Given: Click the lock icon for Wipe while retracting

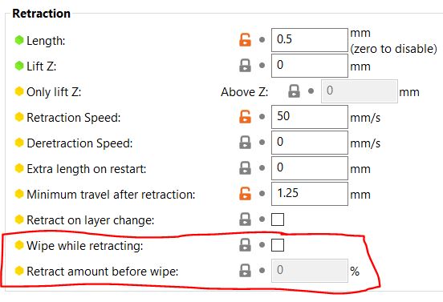Looking at the screenshot, I should tap(245, 245).
